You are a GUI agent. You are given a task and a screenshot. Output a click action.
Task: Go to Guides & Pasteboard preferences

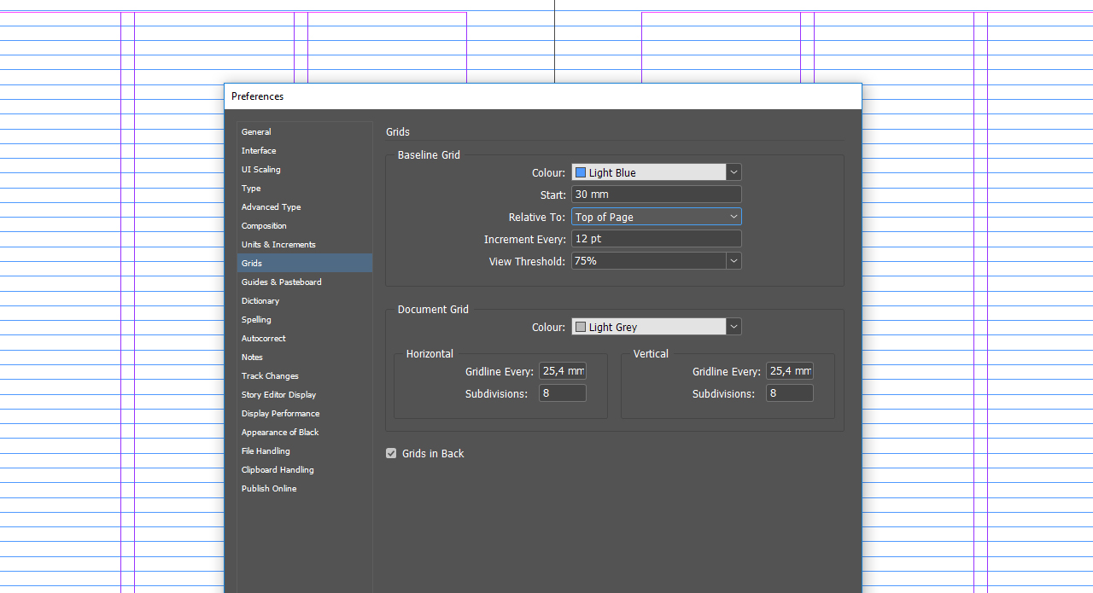click(x=281, y=282)
